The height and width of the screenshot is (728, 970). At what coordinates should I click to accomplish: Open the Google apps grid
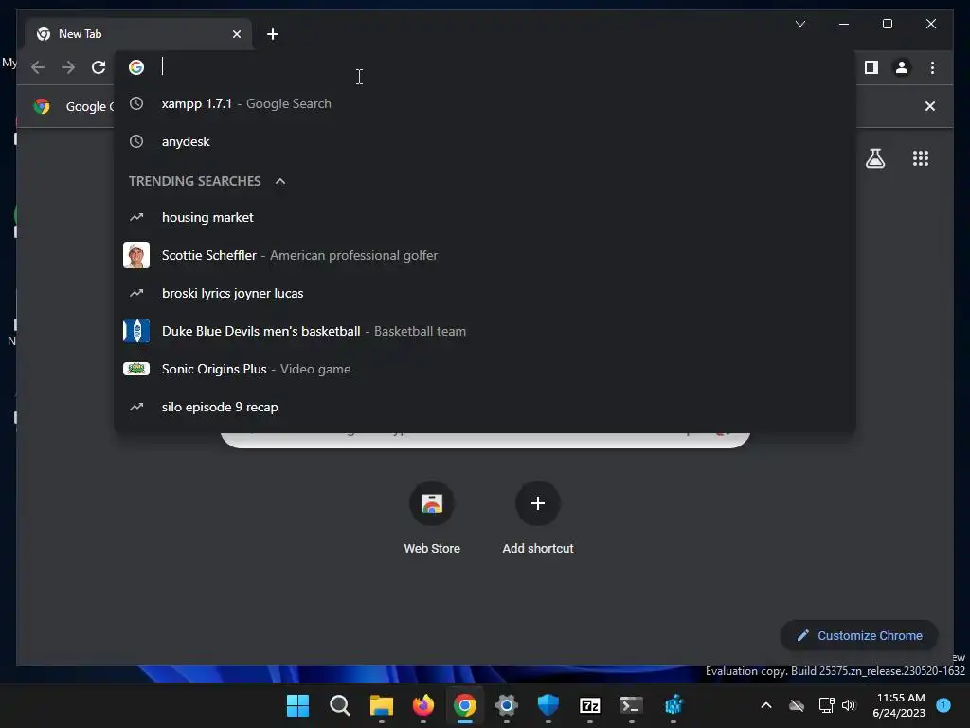(x=921, y=158)
